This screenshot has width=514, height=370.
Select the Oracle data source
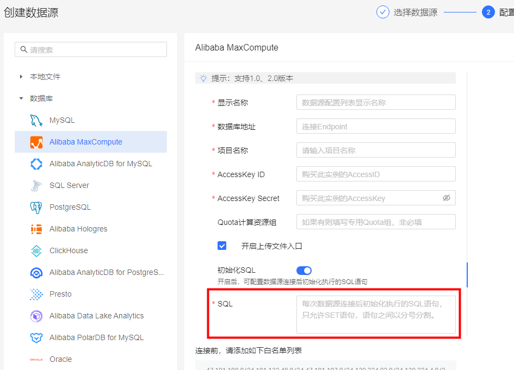coord(60,359)
